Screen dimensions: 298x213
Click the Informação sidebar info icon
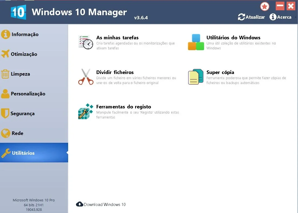pos(5,34)
